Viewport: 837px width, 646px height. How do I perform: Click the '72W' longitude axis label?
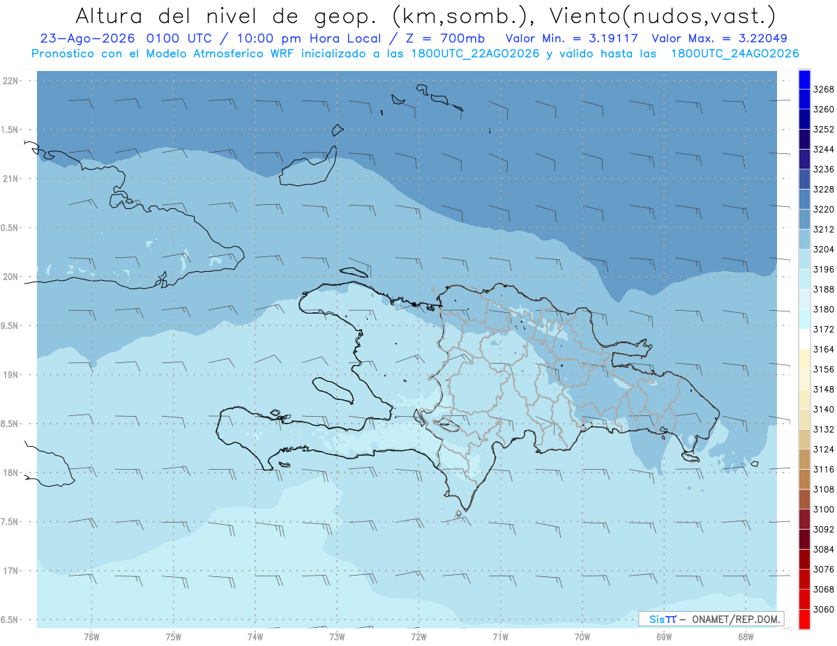click(418, 637)
